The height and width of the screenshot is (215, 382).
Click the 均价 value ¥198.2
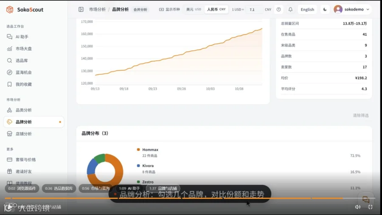point(361,78)
